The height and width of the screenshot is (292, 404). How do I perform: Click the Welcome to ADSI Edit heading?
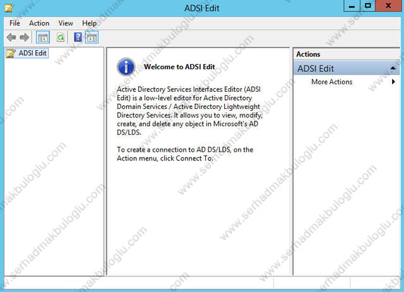coord(179,67)
